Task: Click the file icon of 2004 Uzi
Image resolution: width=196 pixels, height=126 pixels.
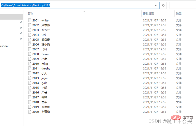Action: click(30, 35)
